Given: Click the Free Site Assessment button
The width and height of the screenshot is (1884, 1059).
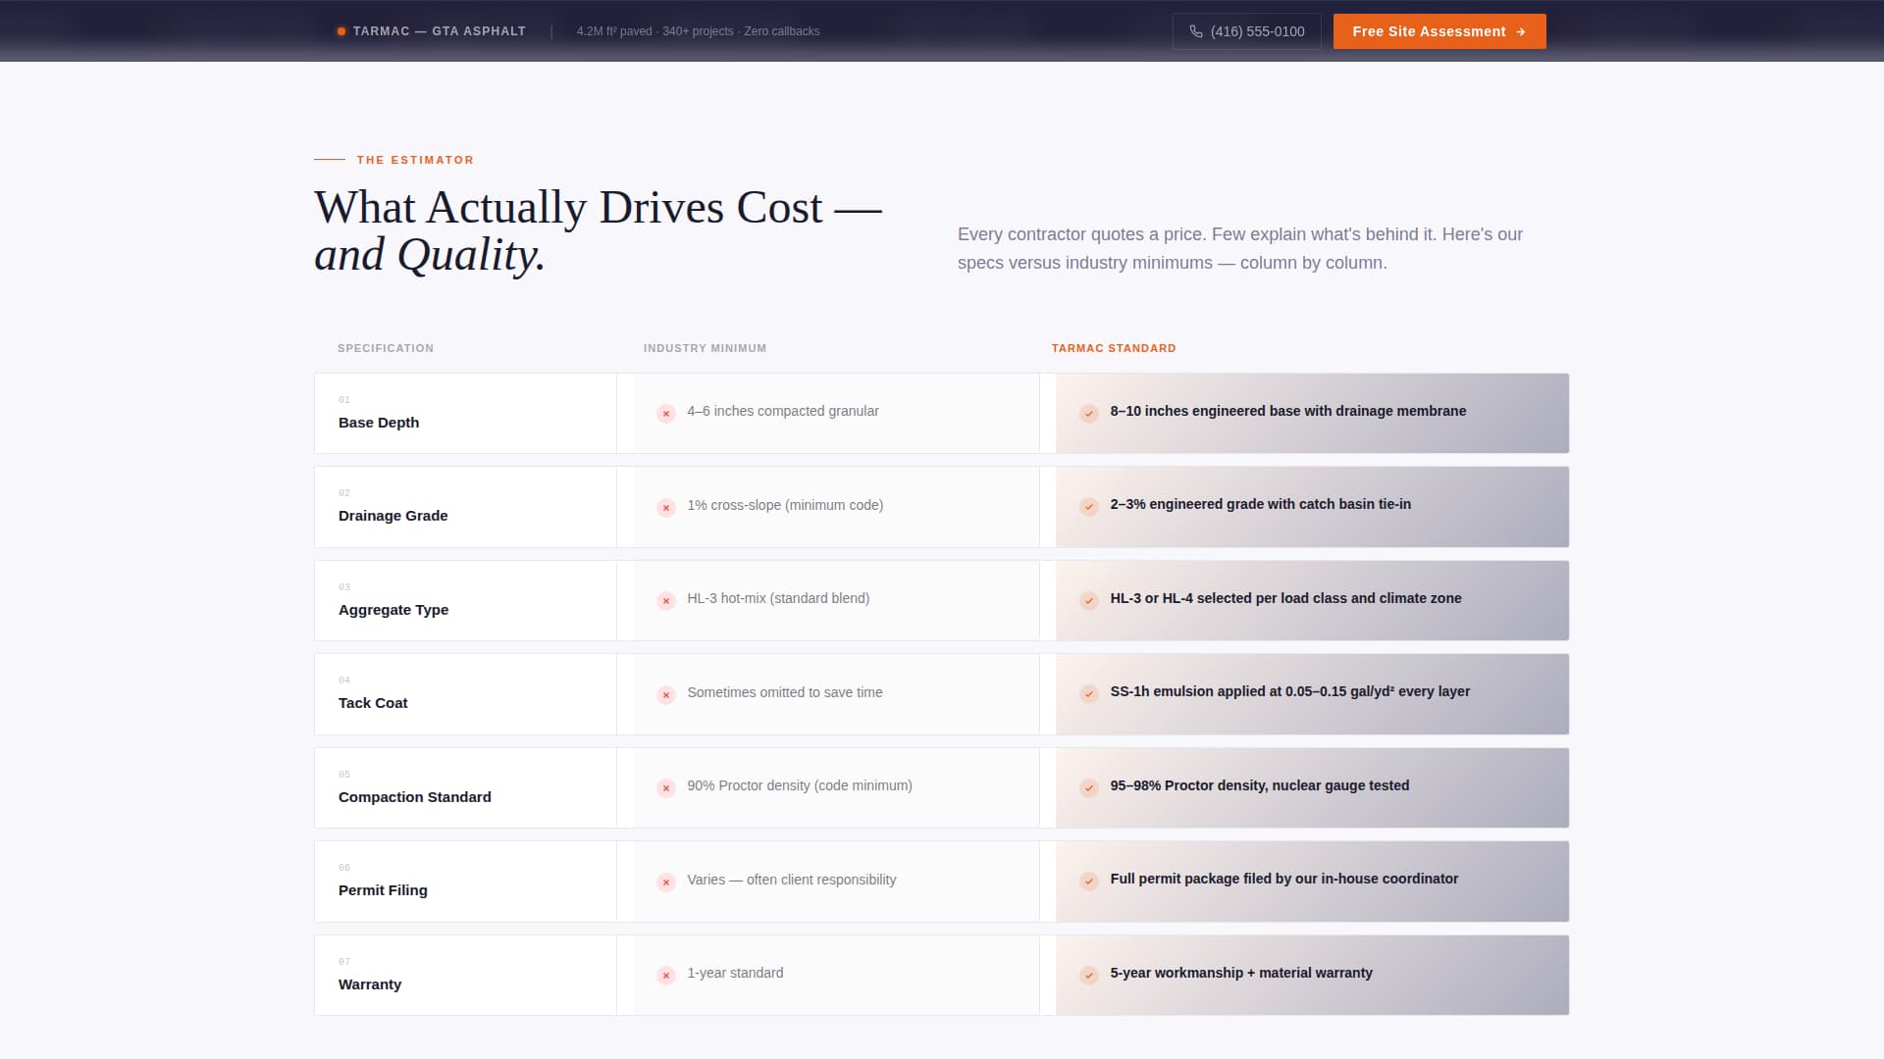Looking at the screenshot, I should (x=1439, y=30).
